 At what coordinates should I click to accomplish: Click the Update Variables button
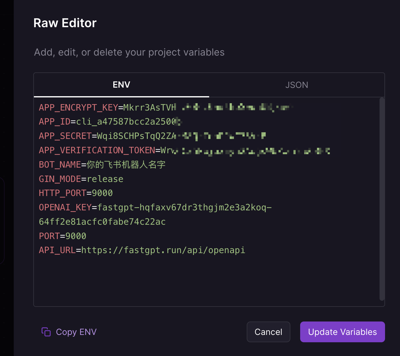point(342,332)
